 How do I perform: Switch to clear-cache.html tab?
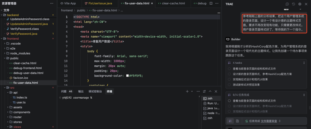coord(172,3)
